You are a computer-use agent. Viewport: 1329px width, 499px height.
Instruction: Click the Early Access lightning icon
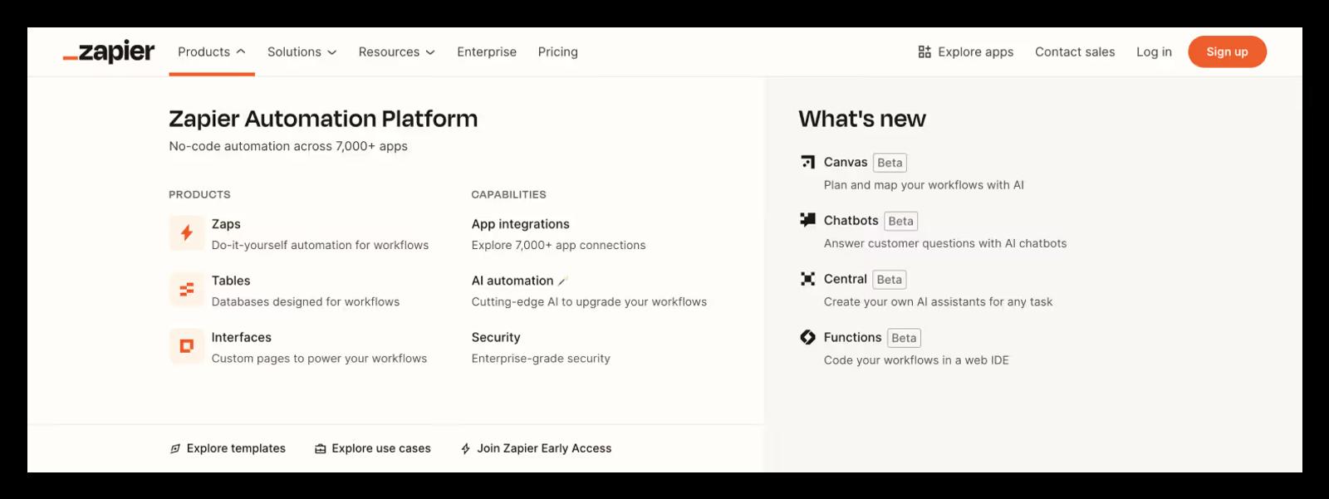click(x=466, y=448)
